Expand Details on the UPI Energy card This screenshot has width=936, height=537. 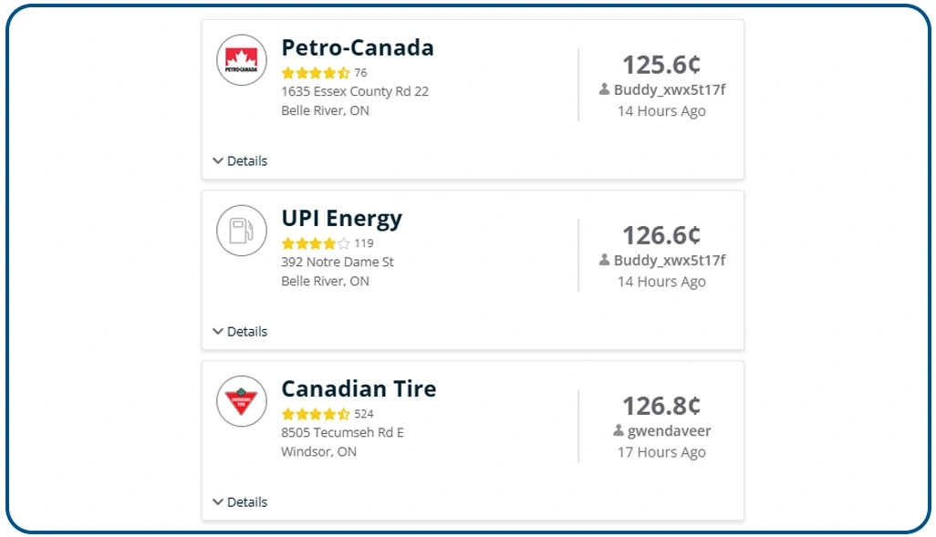tap(241, 331)
